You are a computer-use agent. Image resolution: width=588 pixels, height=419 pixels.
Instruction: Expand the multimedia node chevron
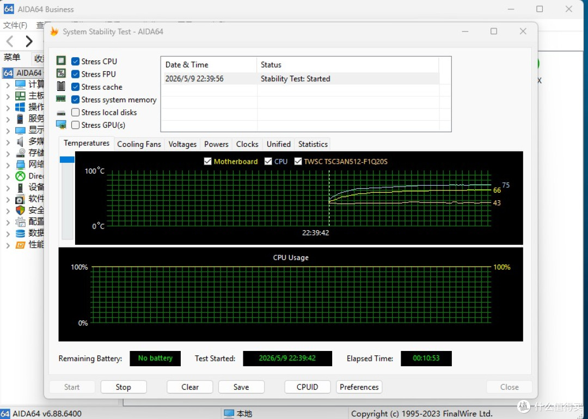coord(8,142)
